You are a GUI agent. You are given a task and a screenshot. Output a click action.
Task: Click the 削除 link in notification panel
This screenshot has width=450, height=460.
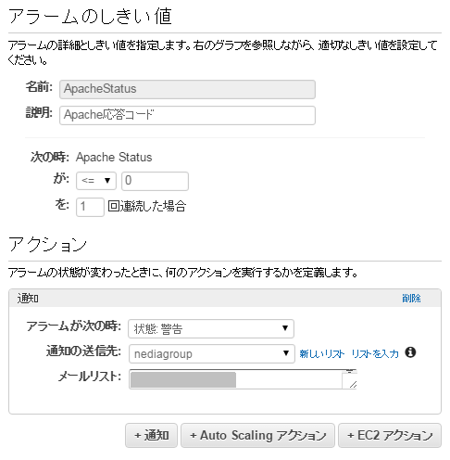point(411,299)
